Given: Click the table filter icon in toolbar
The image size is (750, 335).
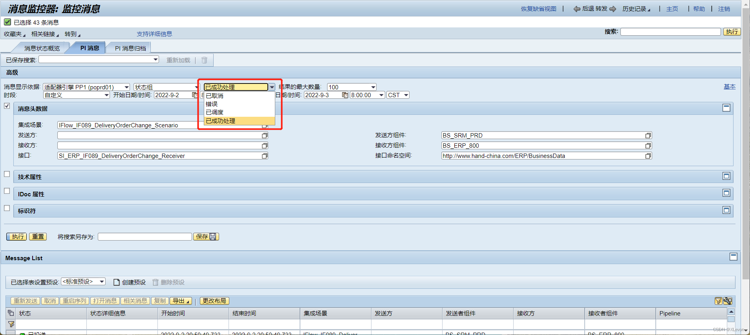Looking at the screenshot, I should (718, 301).
